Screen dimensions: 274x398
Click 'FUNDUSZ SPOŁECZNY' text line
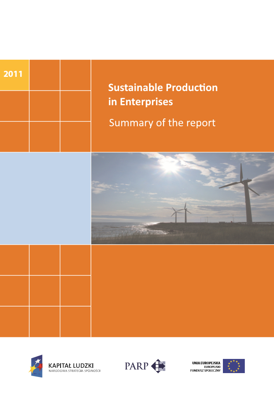pos(205,371)
